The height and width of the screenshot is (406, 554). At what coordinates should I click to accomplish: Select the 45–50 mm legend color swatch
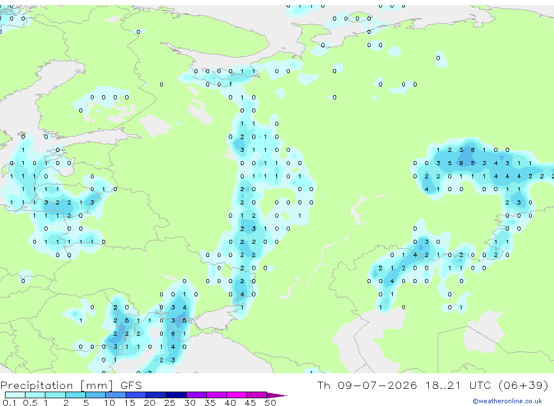[257, 395]
